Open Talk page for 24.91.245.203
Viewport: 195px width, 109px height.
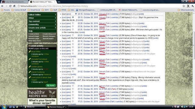113,89
